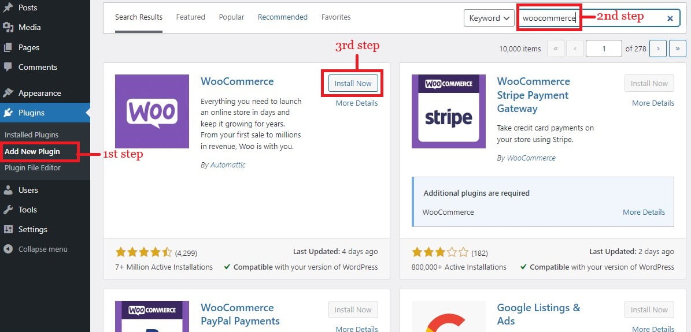Viewport: 691px width, 332px height.
Task: Click WooCommerce Stripe Payment Gateway title
Action: (x=533, y=95)
